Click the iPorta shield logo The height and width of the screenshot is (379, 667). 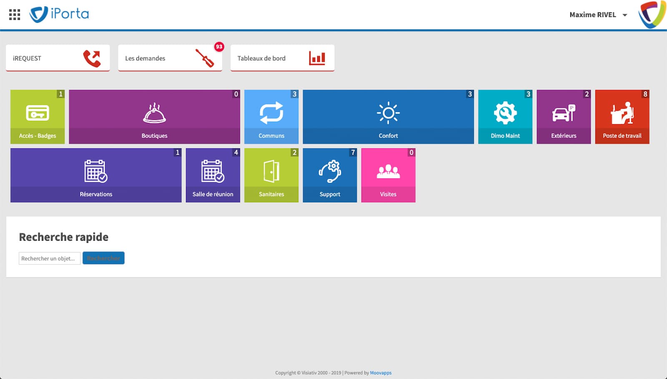tap(38, 14)
